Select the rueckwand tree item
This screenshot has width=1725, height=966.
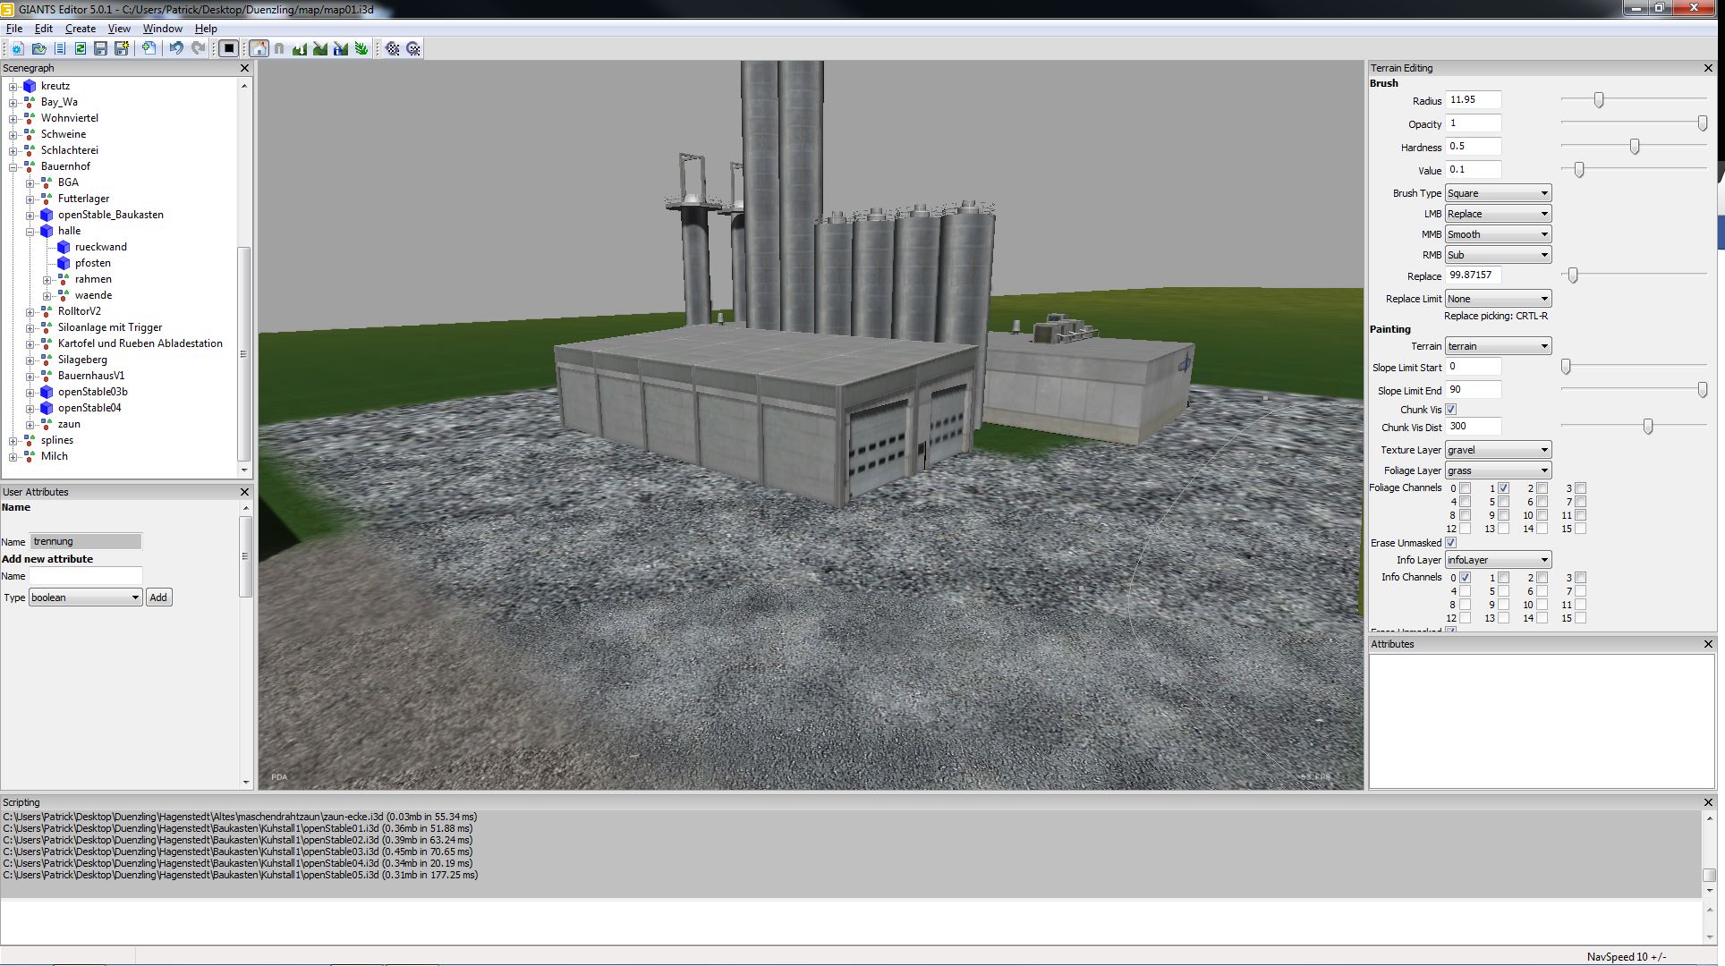pyautogui.click(x=101, y=247)
